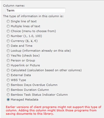Select Single line of text option
The image size is (104, 118).
click(x=8, y=21)
